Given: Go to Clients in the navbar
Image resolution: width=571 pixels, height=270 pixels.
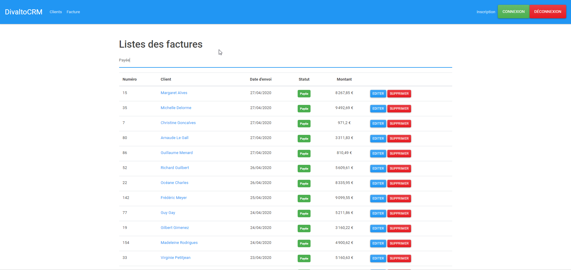Looking at the screenshot, I should 56,12.
